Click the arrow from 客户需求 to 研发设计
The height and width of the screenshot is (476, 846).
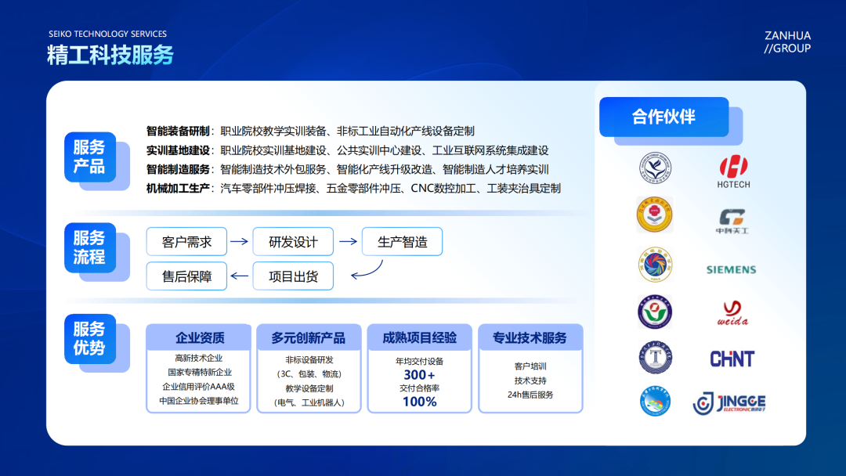coord(239,241)
